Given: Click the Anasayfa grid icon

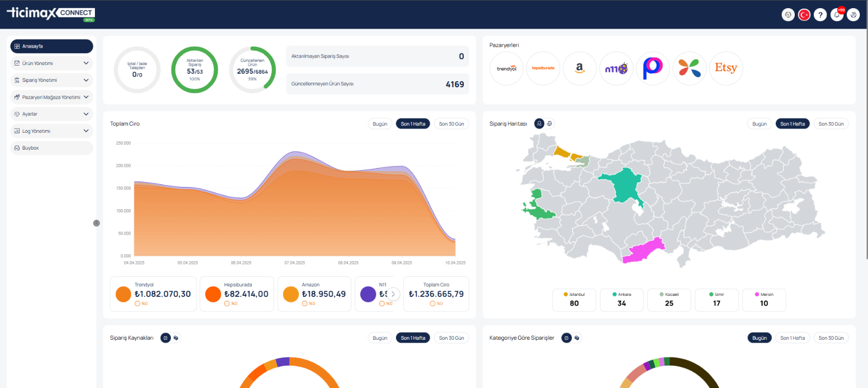Looking at the screenshot, I should (17, 47).
